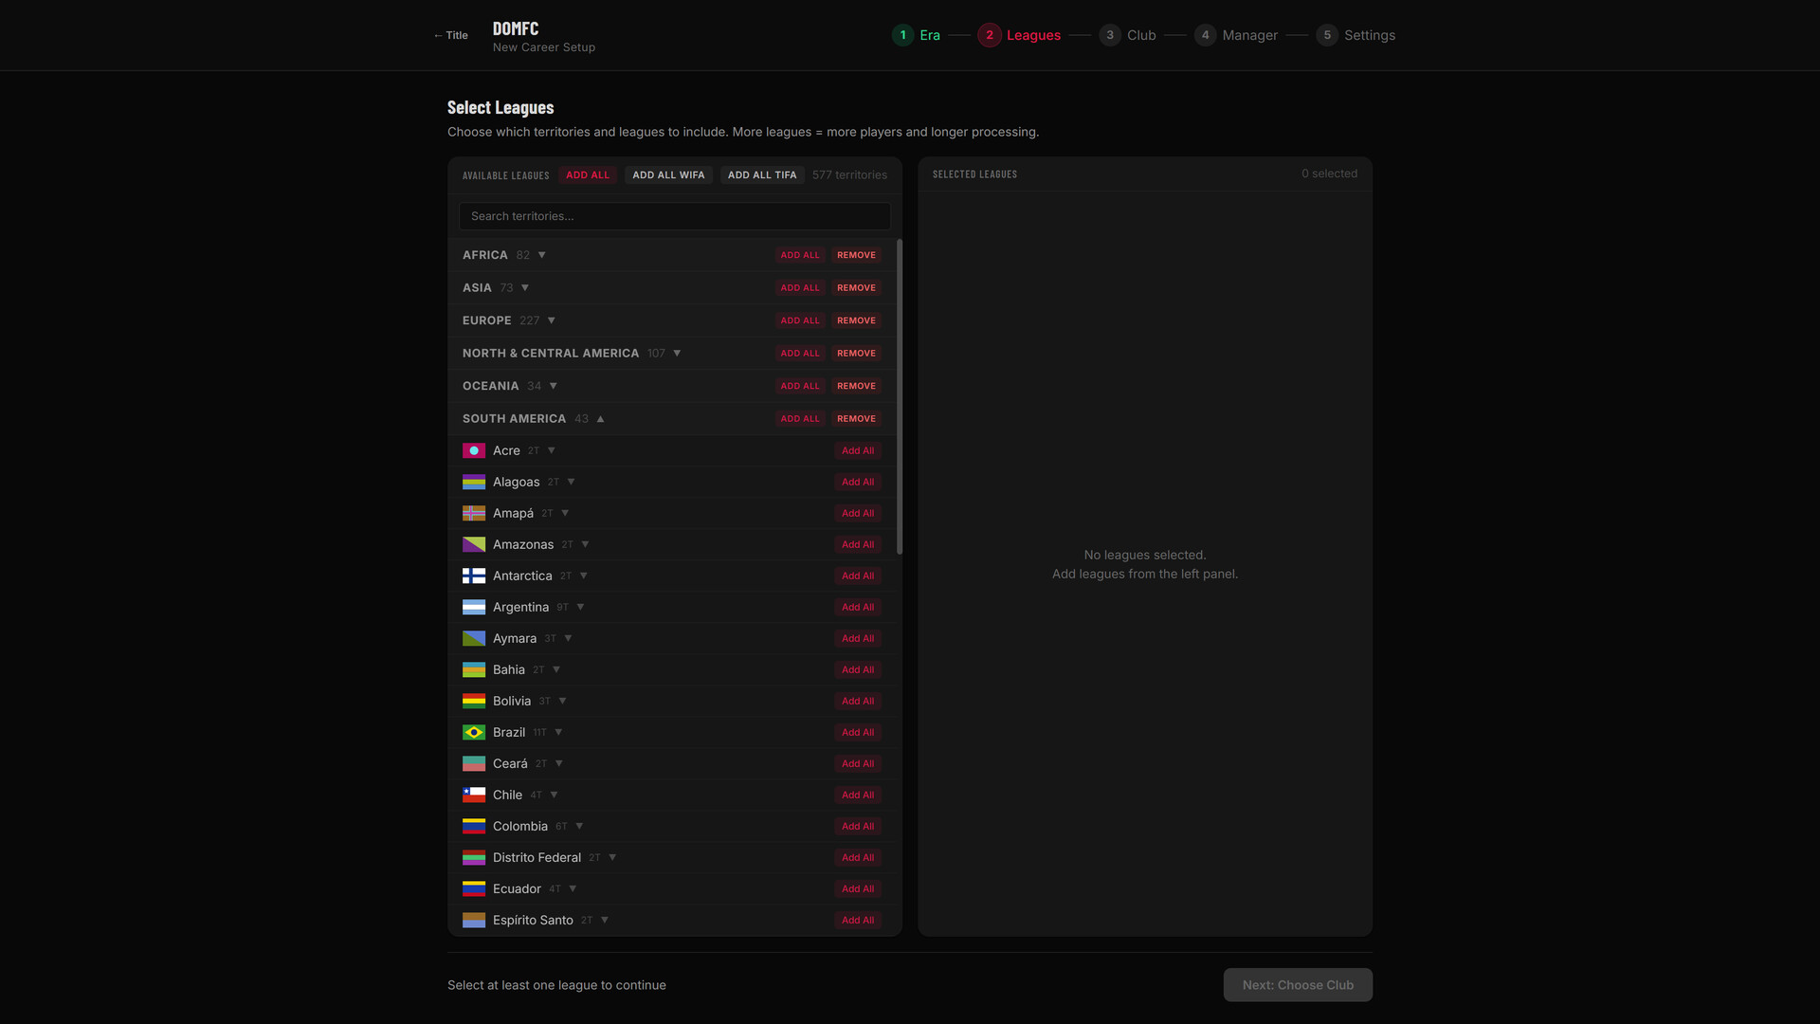Click the Acre flag icon
Image resolution: width=1820 pixels, height=1024 pixels.
pos(473,450)
